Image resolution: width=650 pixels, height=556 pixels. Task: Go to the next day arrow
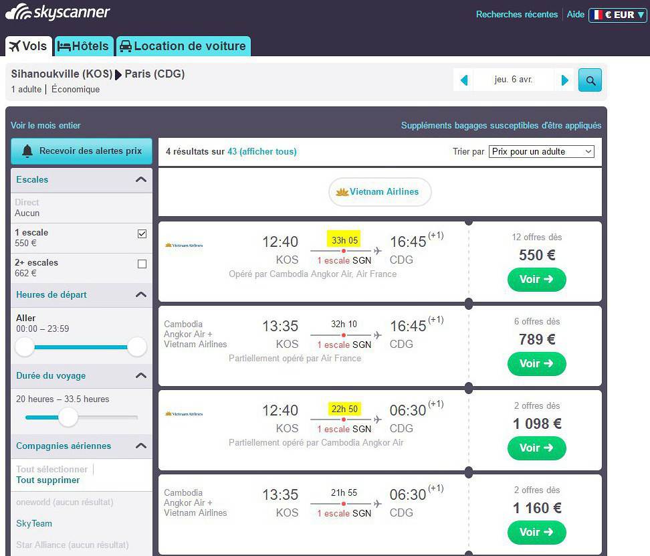click(x=564, y=80)
